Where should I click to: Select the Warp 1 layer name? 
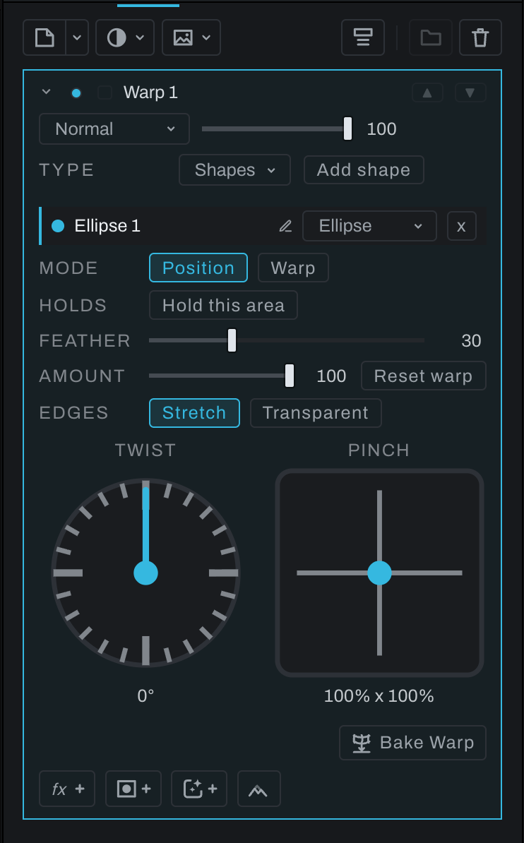150,92
